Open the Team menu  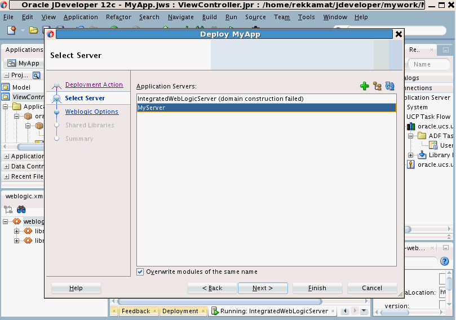pyautogui.click(x=281, y=17)
